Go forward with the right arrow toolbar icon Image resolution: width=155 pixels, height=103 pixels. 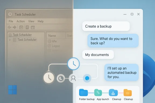(15, 27)
